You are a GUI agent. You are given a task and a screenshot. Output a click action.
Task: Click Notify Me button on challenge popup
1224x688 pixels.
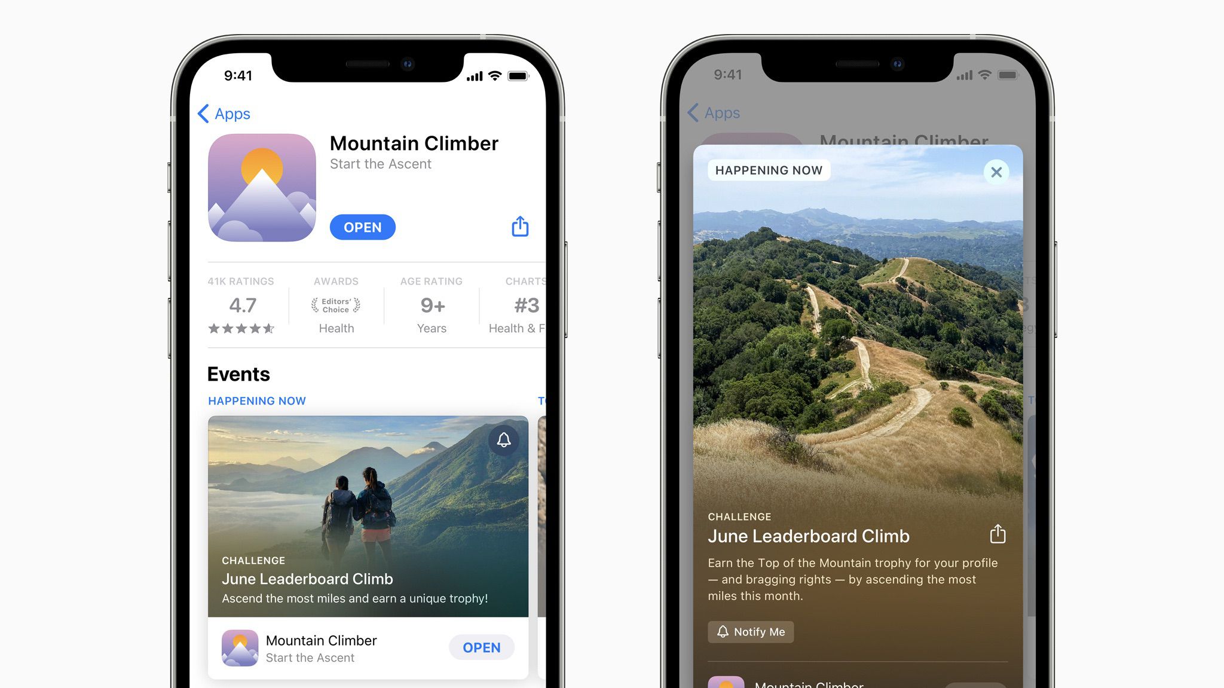(751, 631)
